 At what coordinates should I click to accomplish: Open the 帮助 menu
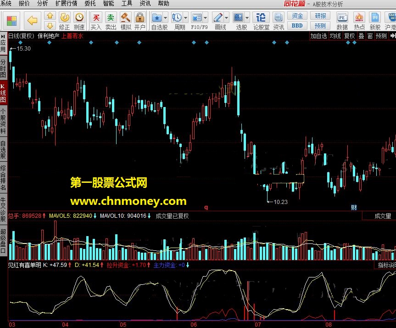[163, 4]
